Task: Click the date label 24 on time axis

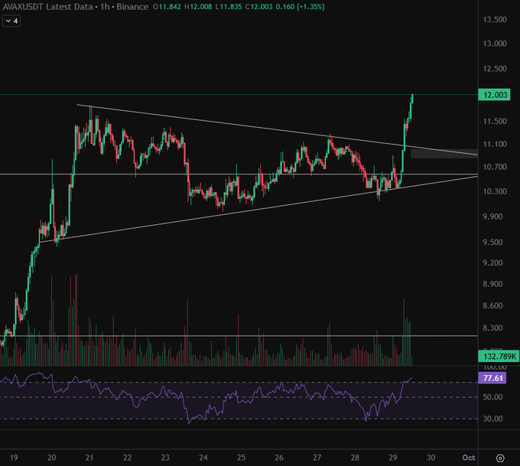Action: [203, 458]
